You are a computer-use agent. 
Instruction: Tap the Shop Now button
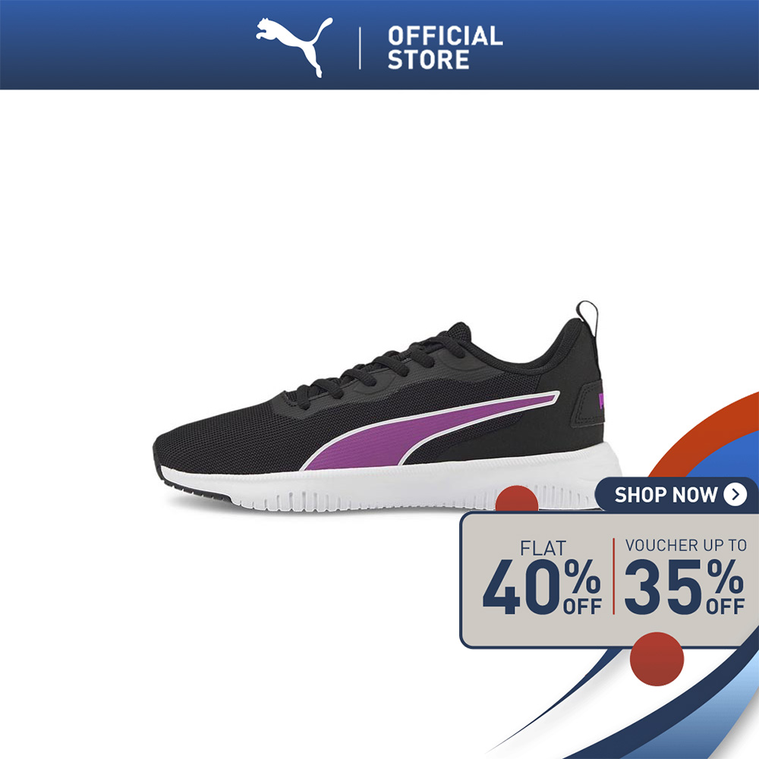(677, 495)
